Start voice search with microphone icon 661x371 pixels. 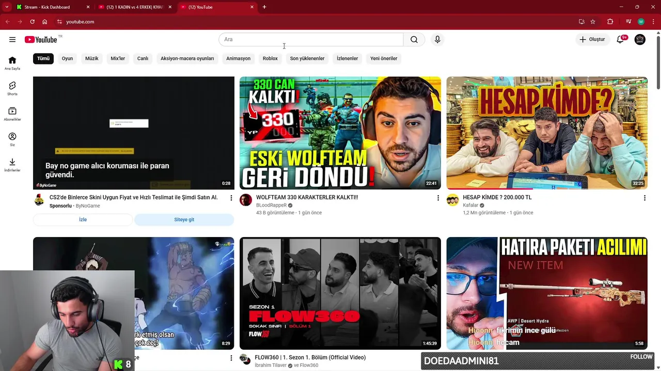437,40
